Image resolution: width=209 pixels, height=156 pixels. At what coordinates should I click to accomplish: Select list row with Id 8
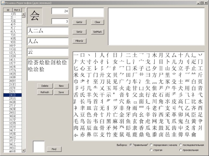(12, 38)
